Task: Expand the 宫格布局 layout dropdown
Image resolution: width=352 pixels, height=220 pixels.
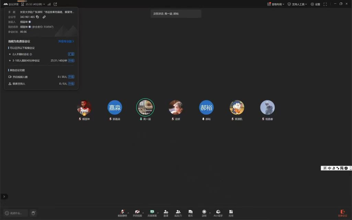Action: click(x=276, y=4)
